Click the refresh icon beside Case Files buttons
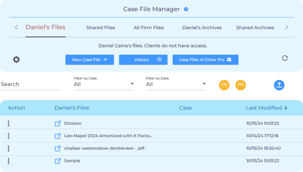This screenshot has width=303, height=172. coord(285,58)
